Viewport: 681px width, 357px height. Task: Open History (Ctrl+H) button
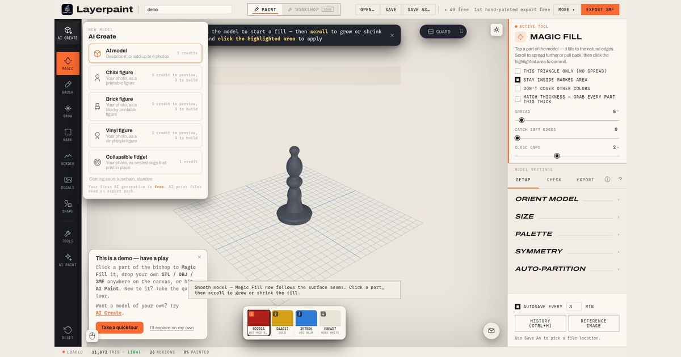tap(540, 323)
